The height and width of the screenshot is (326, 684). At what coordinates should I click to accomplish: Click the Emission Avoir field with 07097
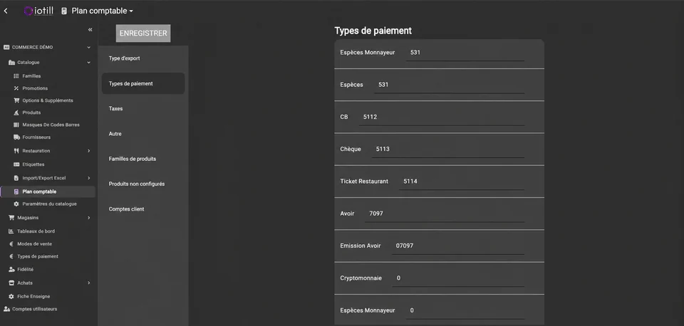click(x=458, y=246)
